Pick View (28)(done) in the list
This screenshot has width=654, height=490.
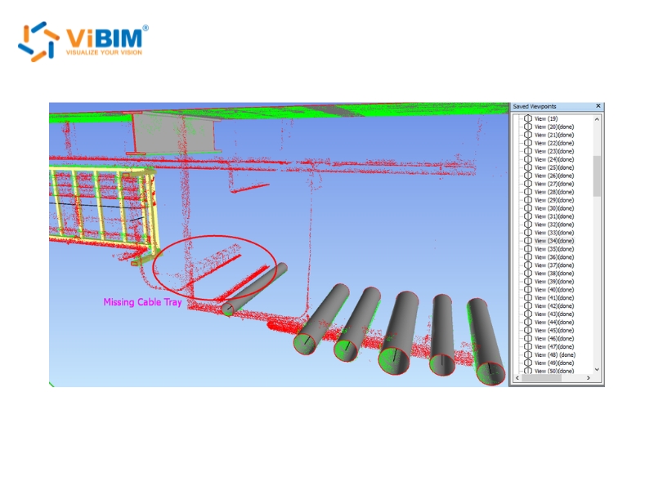pyautogui.click(x=554, y=192)
